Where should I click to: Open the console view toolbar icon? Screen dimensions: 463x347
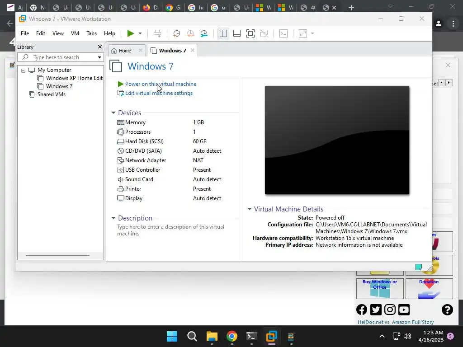(283, 33)
